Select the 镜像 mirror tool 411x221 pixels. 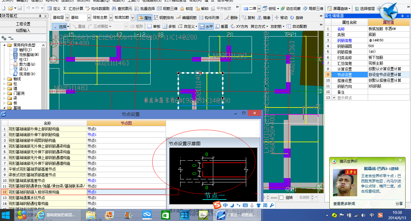click(264, 18)
